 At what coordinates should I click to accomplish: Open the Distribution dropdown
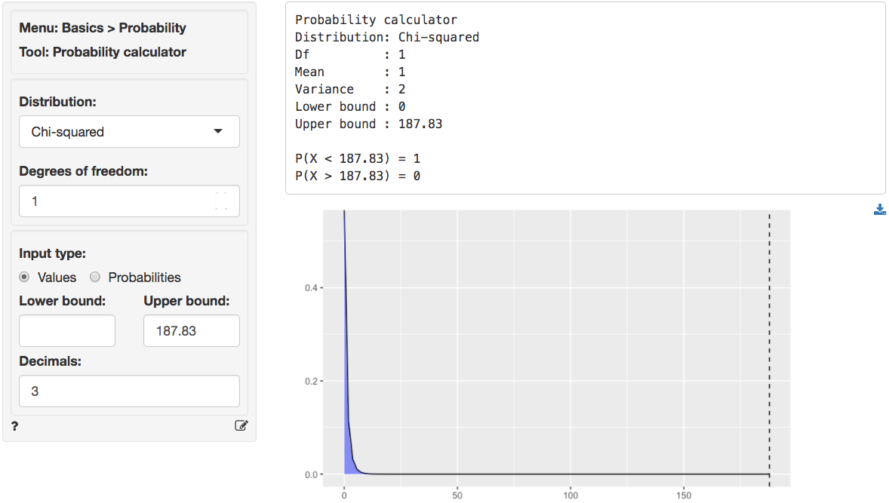128,131
